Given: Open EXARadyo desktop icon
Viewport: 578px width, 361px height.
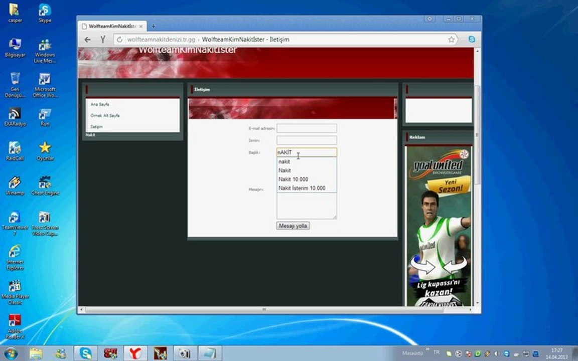Looking at the screenshot, I should pos(15,117).
